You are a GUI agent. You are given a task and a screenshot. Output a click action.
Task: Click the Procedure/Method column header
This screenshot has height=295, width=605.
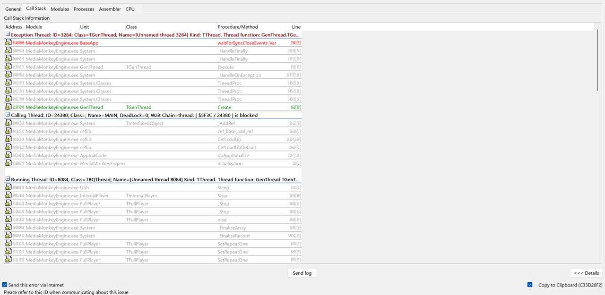click(x=251, y=27)
